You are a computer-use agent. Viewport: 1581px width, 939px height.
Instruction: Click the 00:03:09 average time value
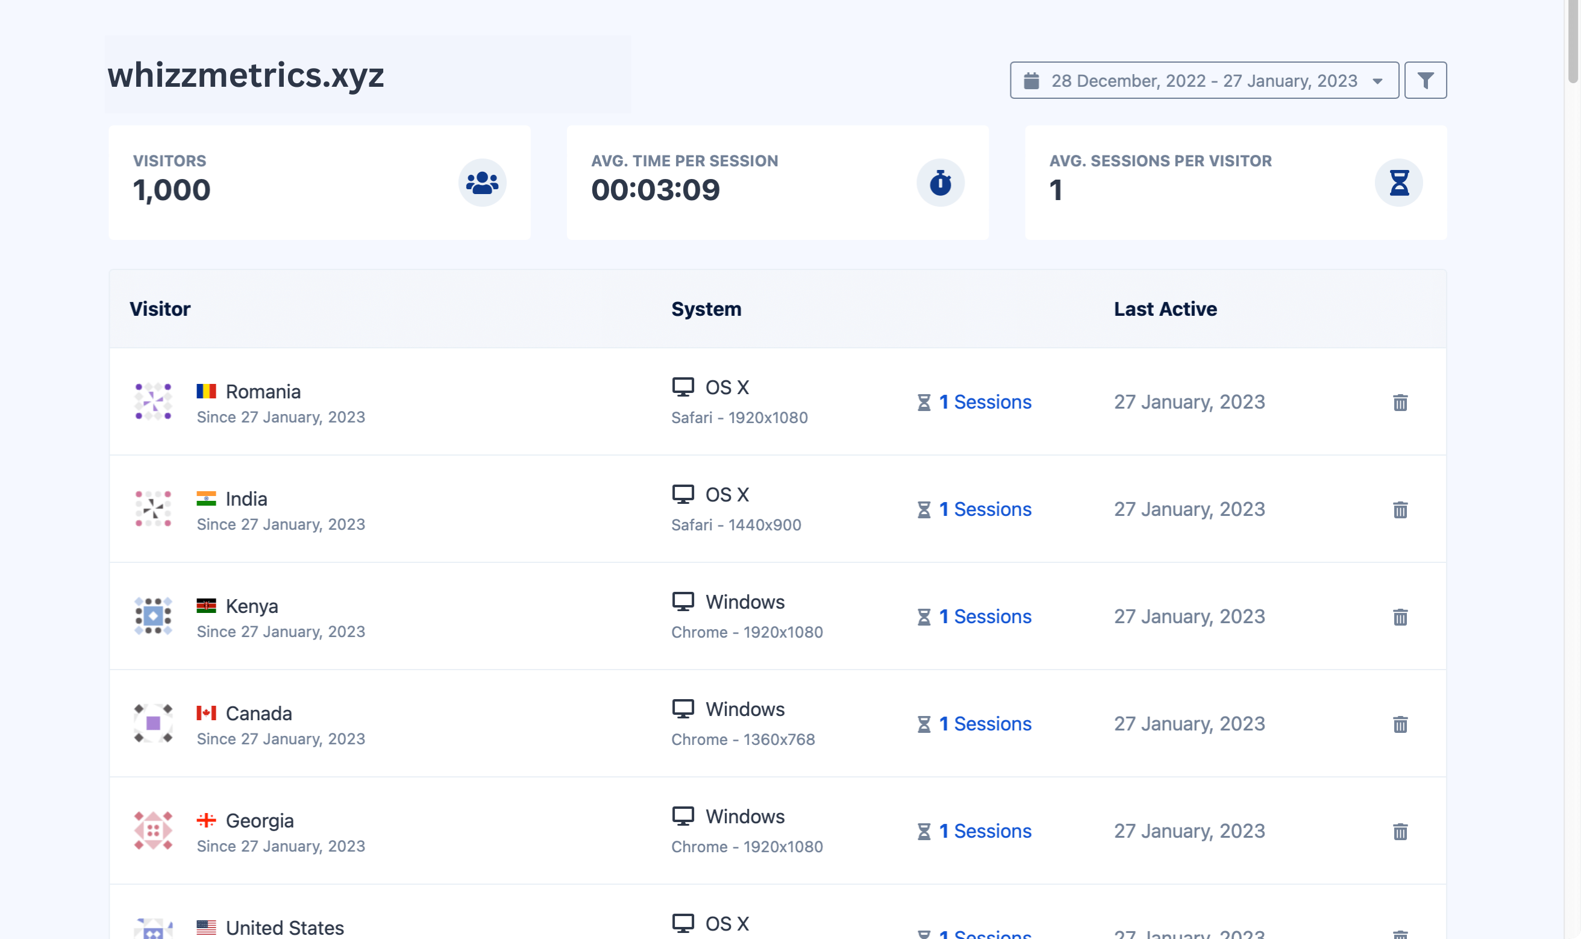coord(656,190)
